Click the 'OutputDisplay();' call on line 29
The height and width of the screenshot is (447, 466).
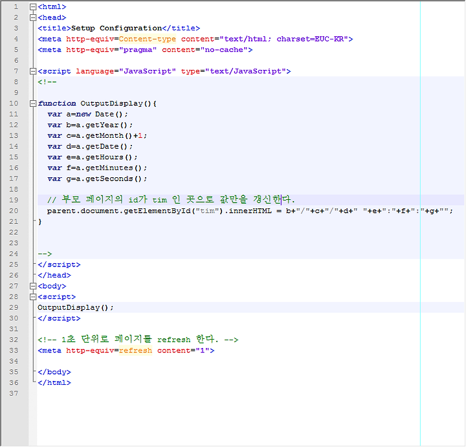[76, 308]
